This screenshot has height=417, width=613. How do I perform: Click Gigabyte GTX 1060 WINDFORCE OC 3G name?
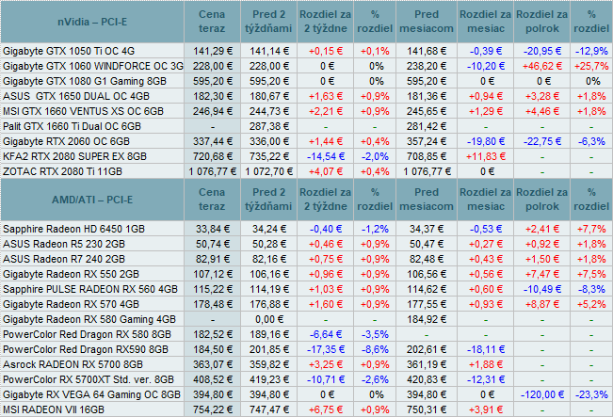[93, 66]
